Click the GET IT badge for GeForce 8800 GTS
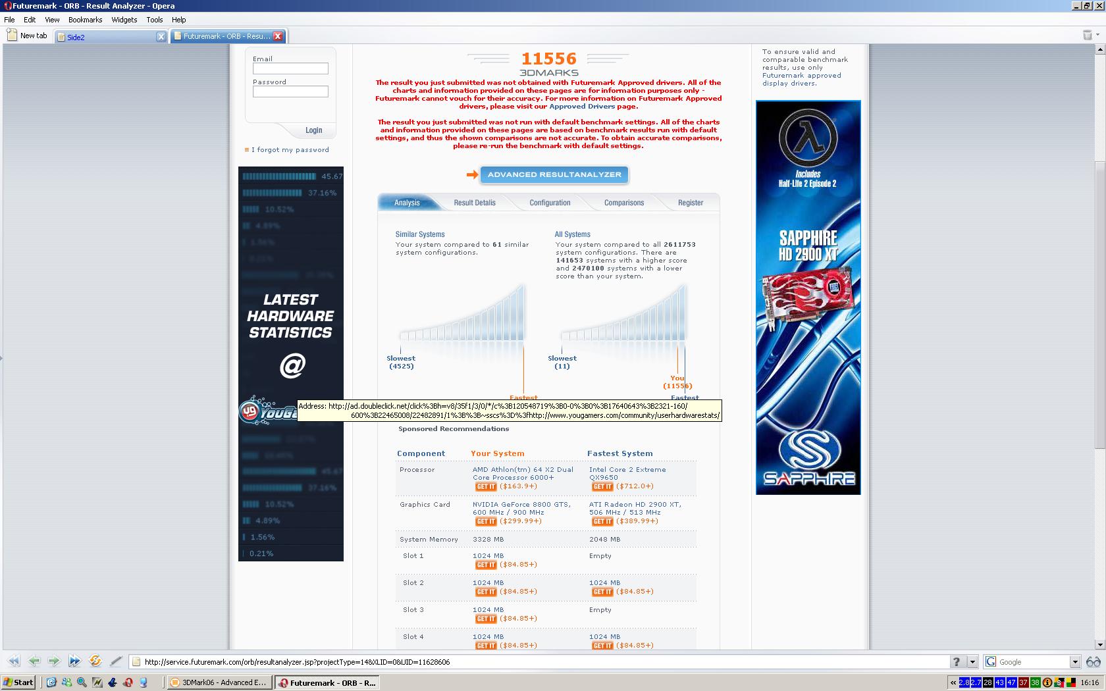The width and height of the screenshot is (1106, 691). pyautogui.click(x=486, y=522)
